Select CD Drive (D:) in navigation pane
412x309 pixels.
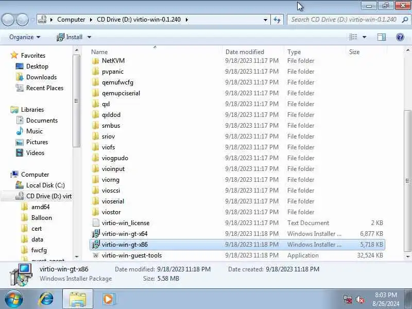(49, 196)
